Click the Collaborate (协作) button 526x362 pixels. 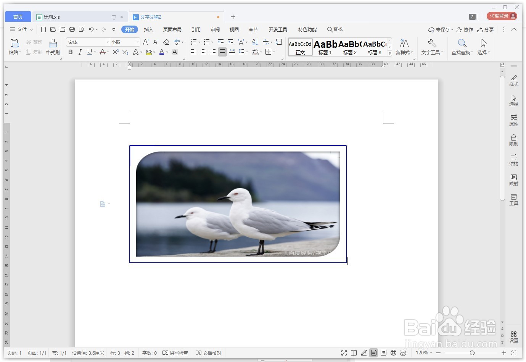pos(465,29)
